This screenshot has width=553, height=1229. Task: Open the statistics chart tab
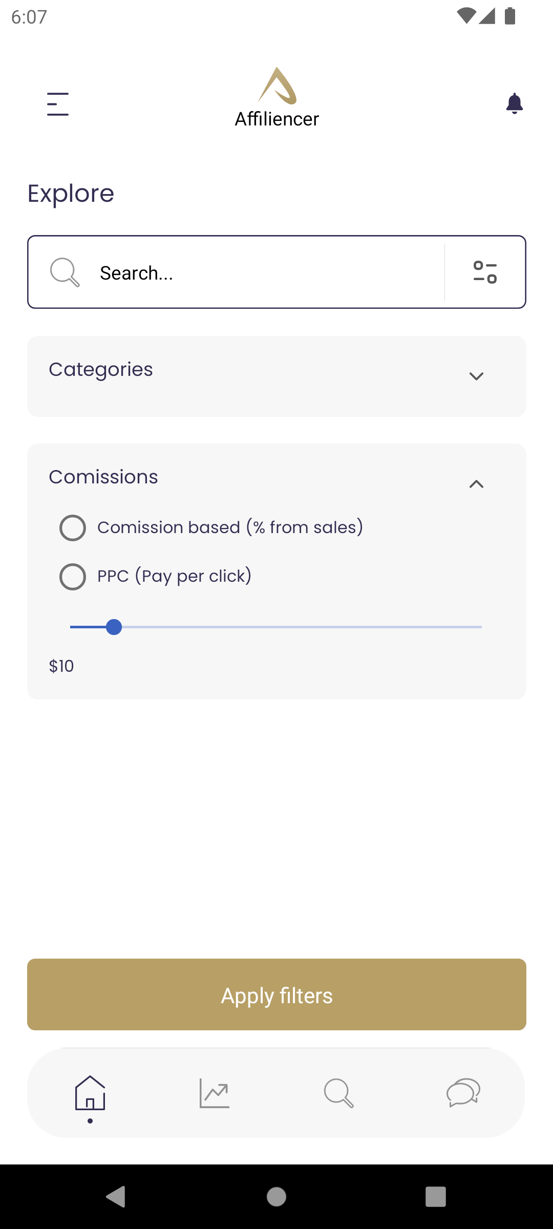(x=215, y=1093)
